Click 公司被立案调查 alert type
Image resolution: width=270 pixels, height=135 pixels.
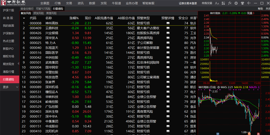(x=148, y=77)
